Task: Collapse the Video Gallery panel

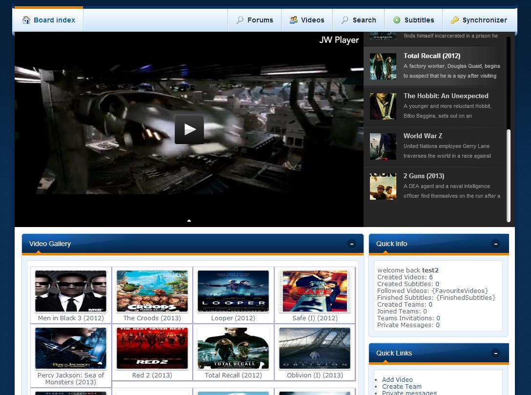Action: click(x=351, y=244)
